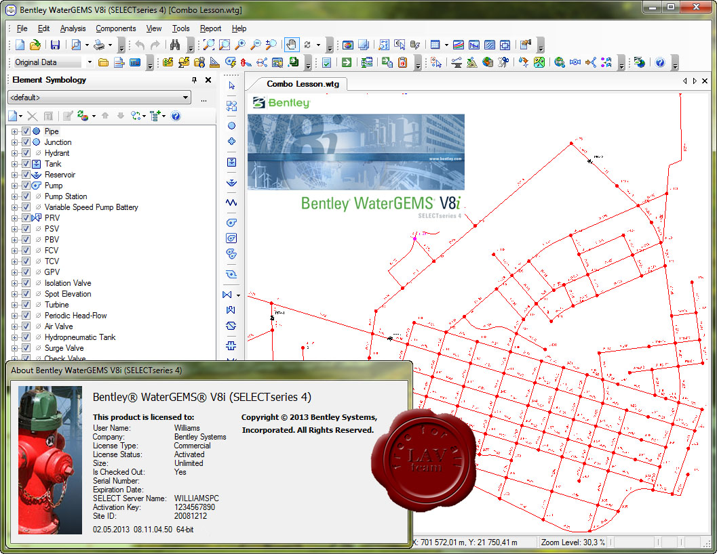The height and width of the screenshot is (554, 717).
Task: Pick the Pump layout tool
Action: (x=231, y=223)
